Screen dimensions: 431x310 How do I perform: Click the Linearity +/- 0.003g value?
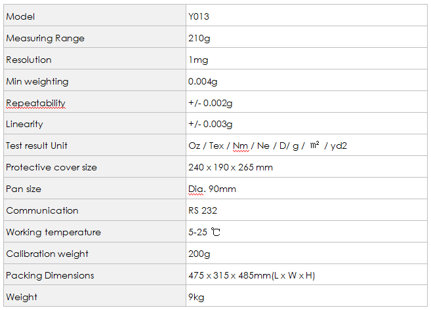[211, 124]
